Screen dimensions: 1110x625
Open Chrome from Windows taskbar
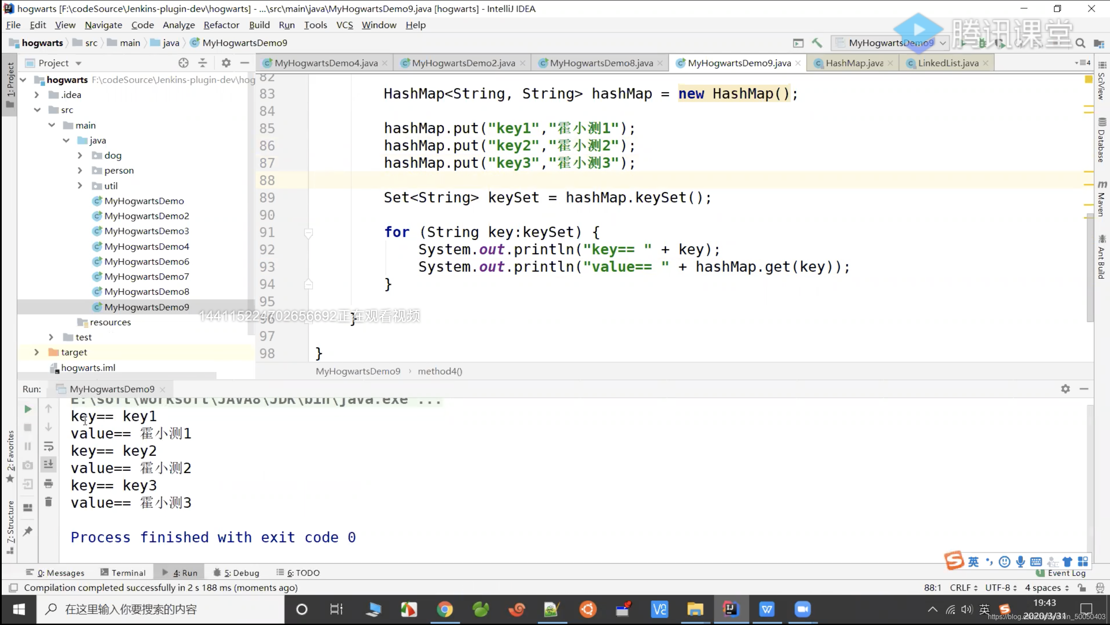point(445,609)
